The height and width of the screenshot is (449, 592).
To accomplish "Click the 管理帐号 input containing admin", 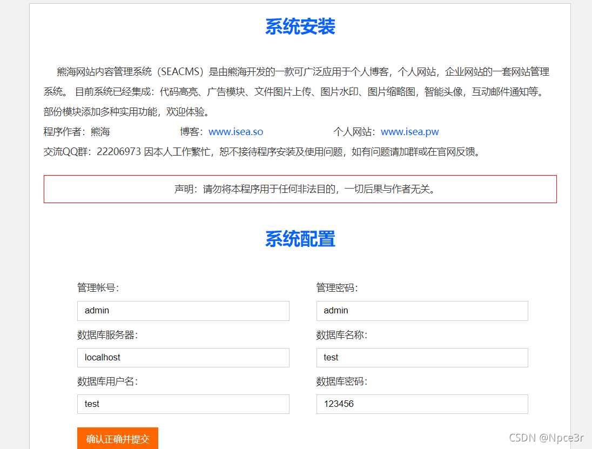I will coord(183,311).
